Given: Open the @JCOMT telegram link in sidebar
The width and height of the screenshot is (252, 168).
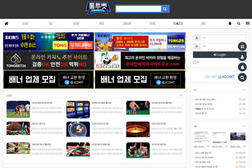Looking at the screenshot, I should [219, 77].
